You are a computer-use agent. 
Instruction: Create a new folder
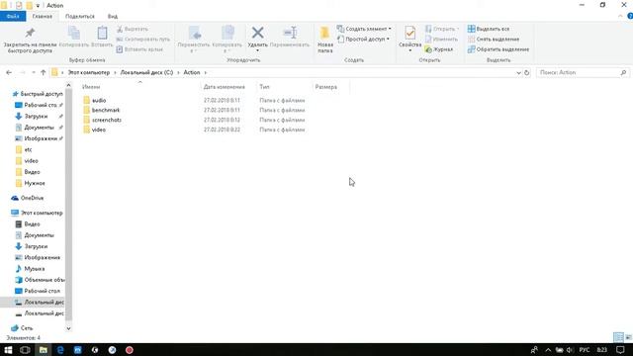tap(325, 40)
